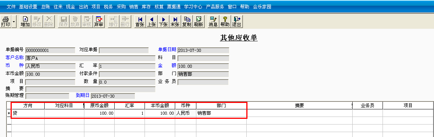
Task: Open the 税务 menu
Action: click(108, 7)
